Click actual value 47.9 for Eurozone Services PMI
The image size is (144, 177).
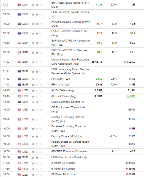99,33
